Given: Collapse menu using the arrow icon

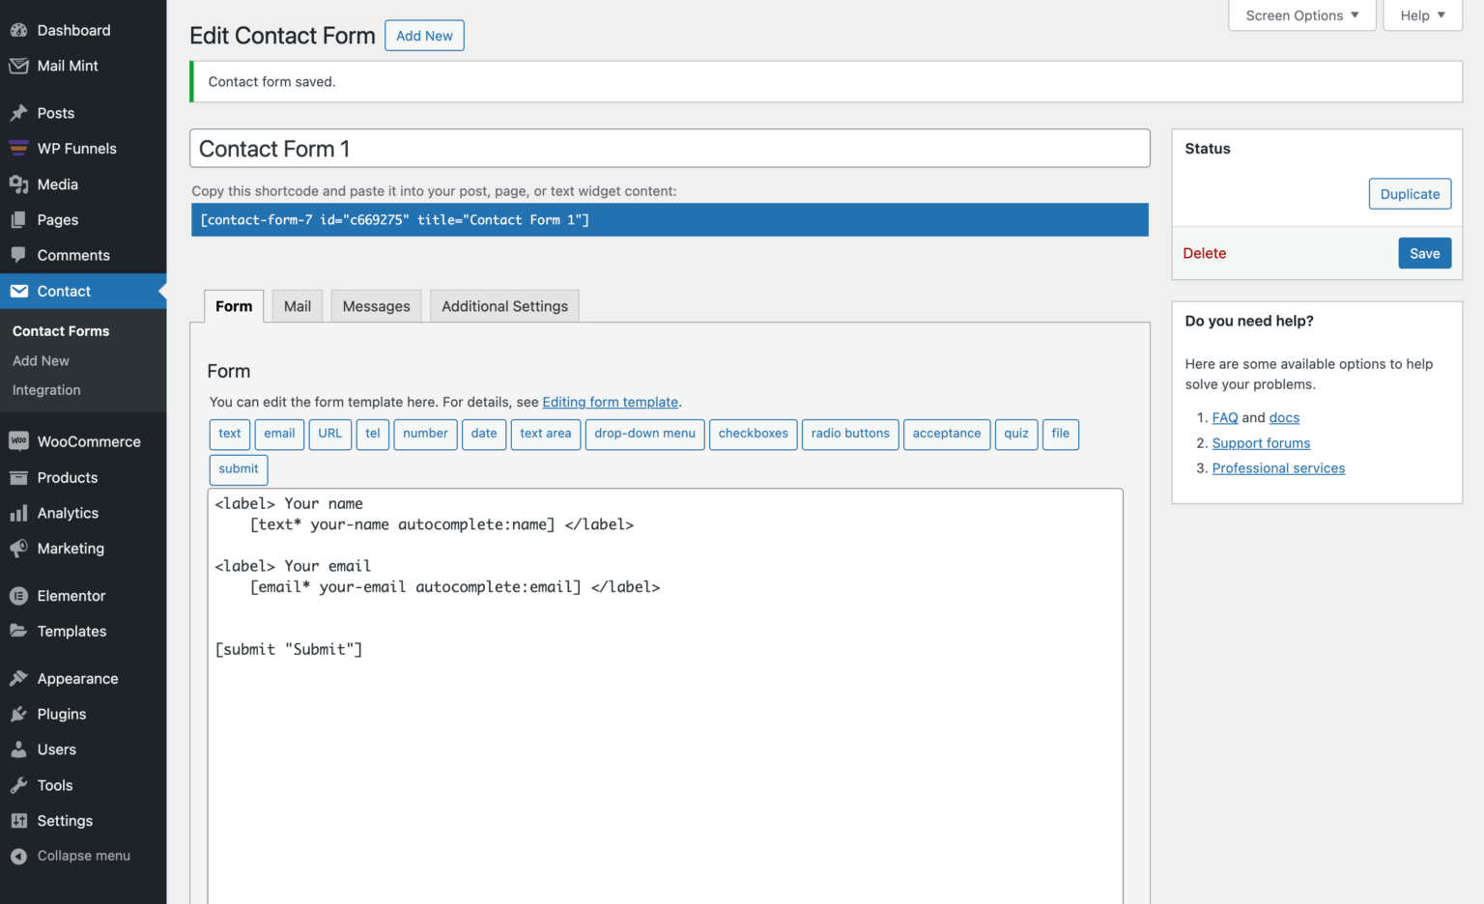Looking at the screenshot, I should (x=18, y=856).
